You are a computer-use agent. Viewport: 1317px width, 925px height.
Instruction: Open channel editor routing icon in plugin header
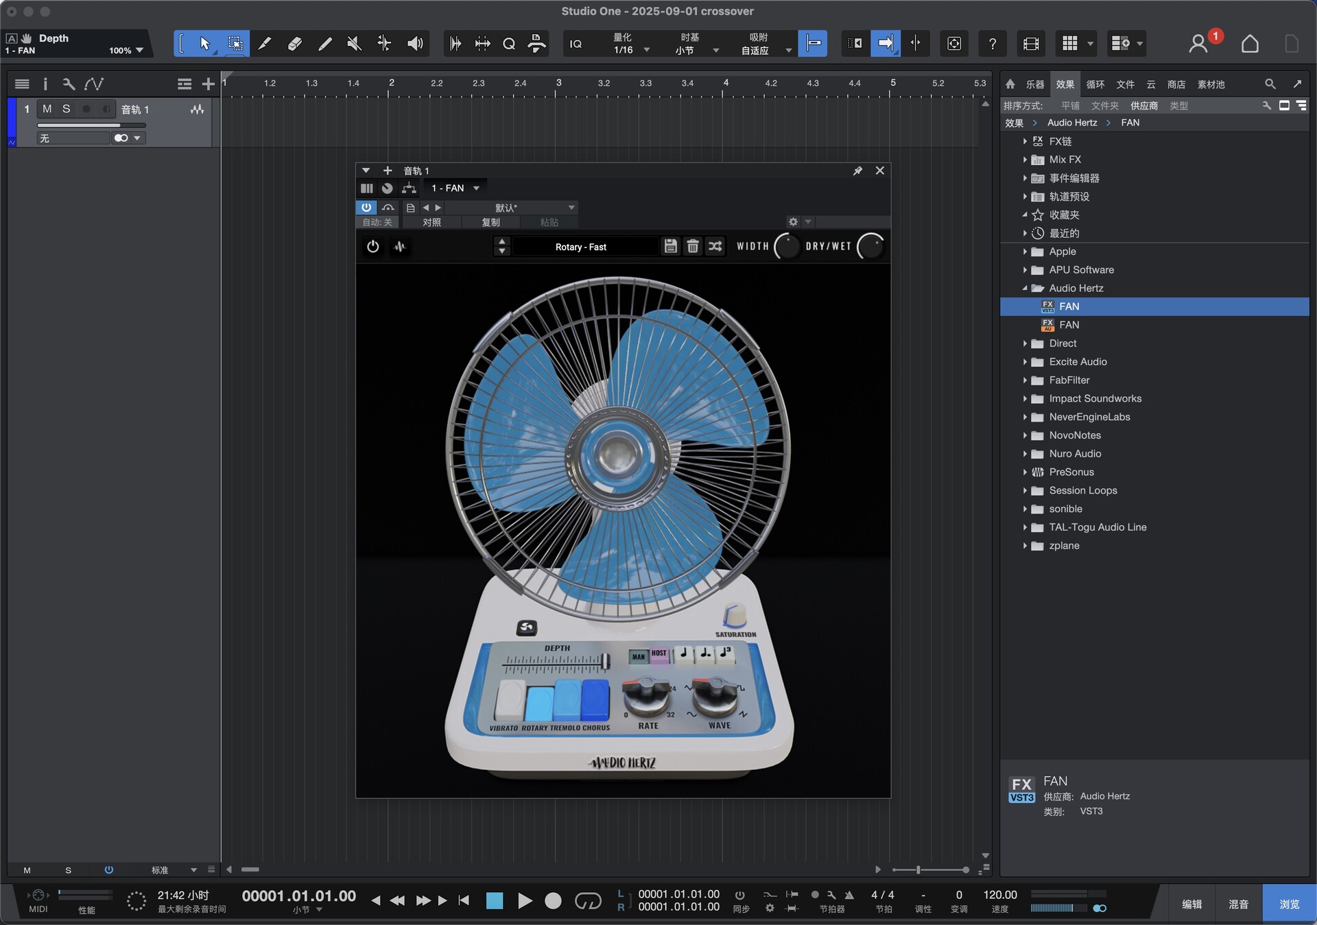coord(410,188)
